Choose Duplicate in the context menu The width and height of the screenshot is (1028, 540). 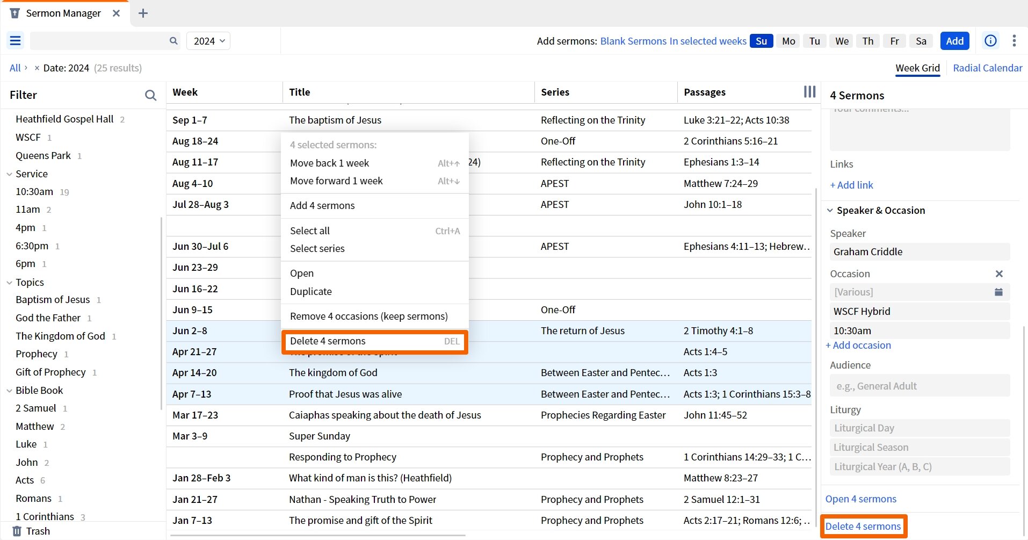[375, 292]
